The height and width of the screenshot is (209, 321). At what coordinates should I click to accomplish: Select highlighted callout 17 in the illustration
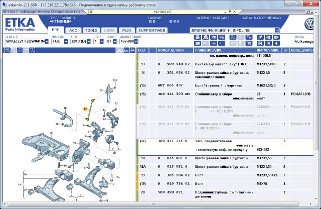85,109
